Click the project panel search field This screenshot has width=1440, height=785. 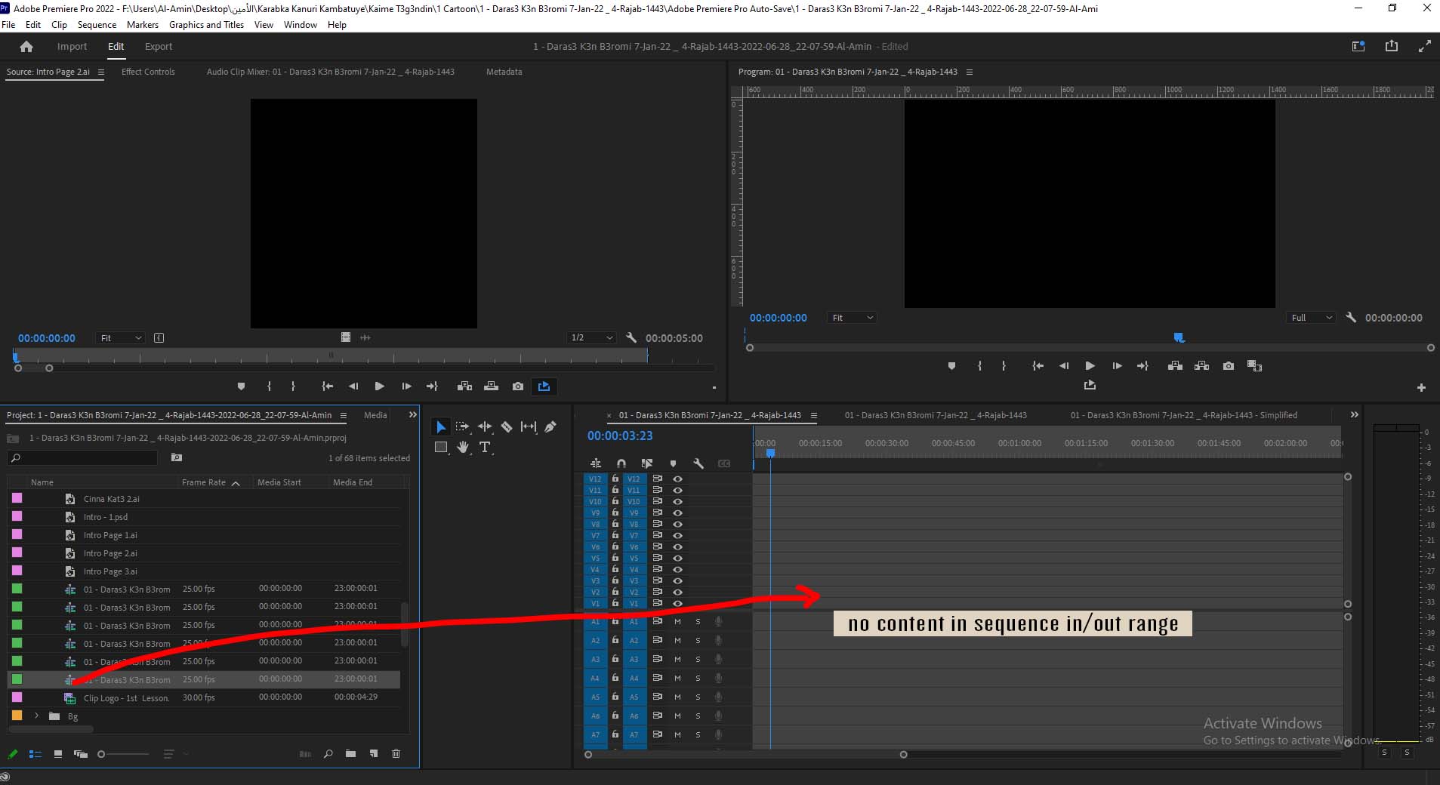pos(83,458)
